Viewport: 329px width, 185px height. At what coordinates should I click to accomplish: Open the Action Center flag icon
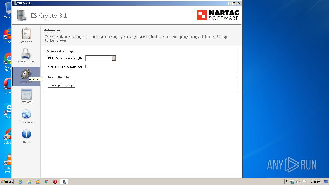[305, 182]
